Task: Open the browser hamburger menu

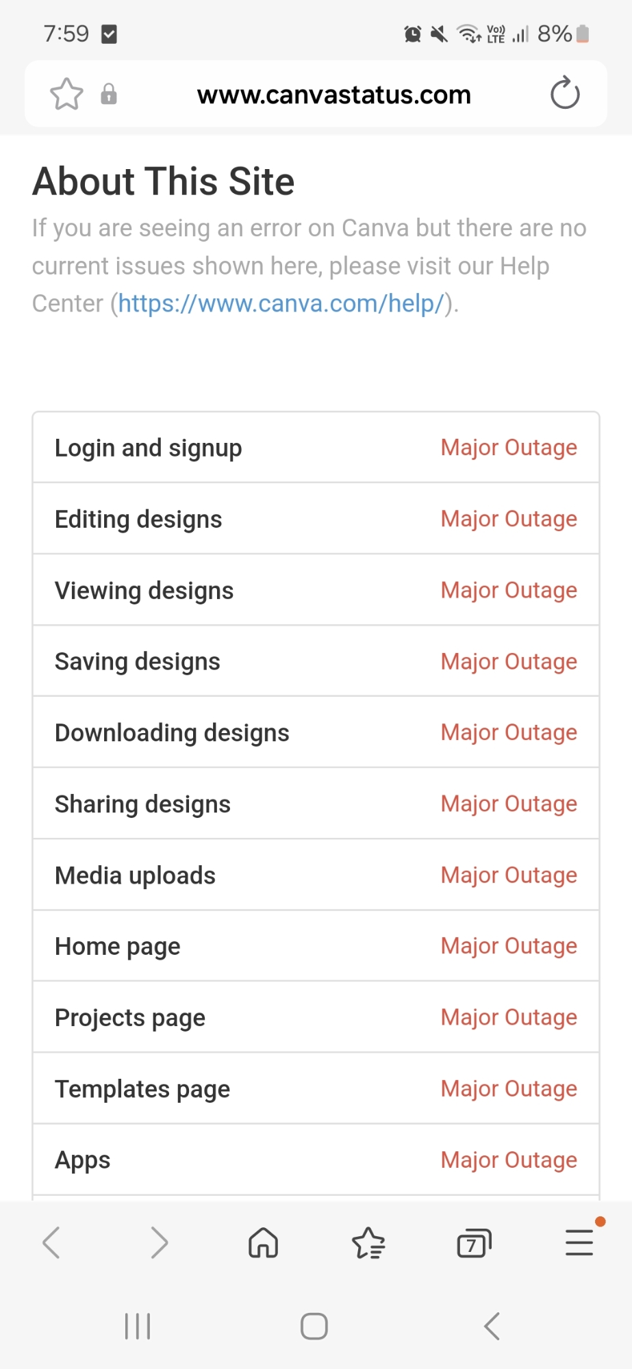Action: tap(579, 1242)
